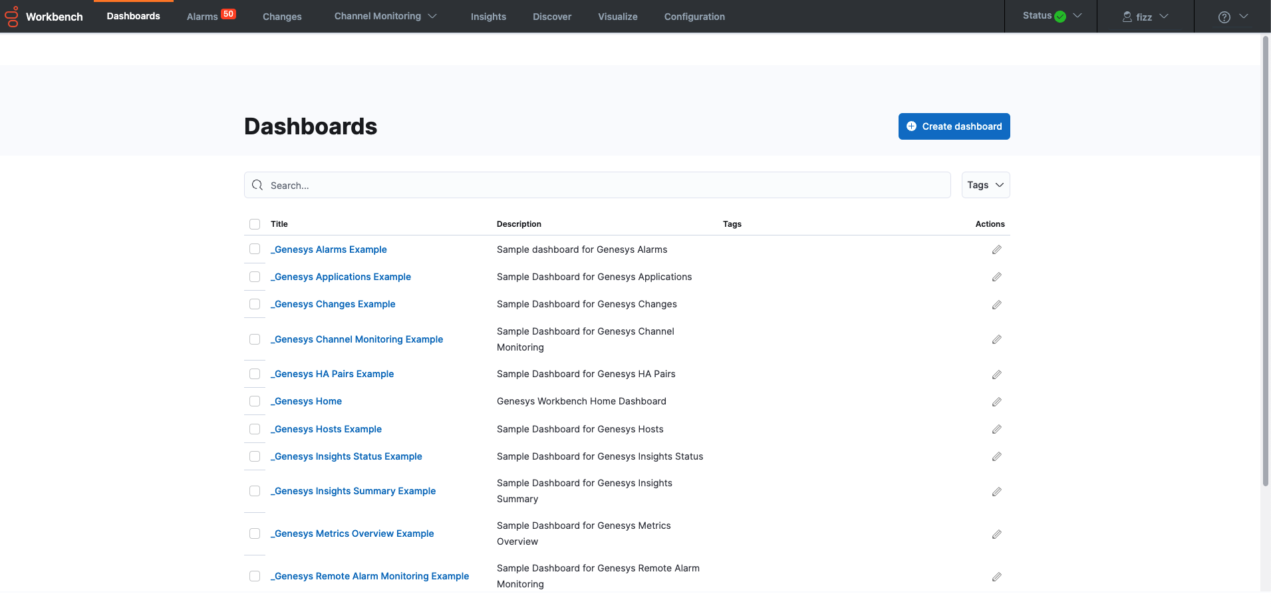The height and width of the screenshot is (608, 1271).
Task: Open the Visualize tab
Action: [618, 17]
